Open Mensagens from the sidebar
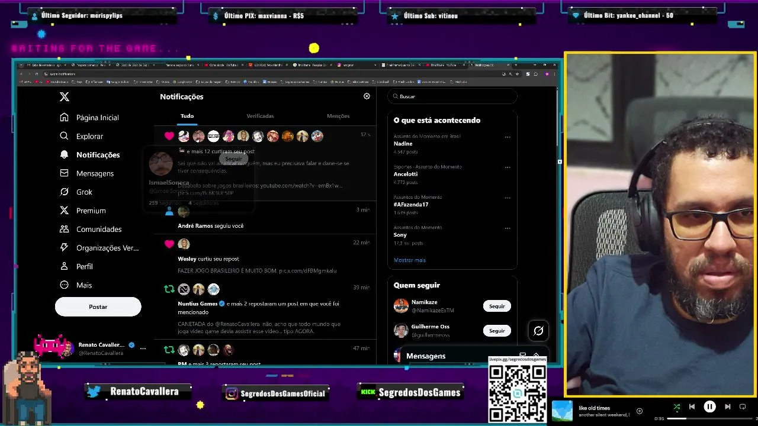 [87, 173]
